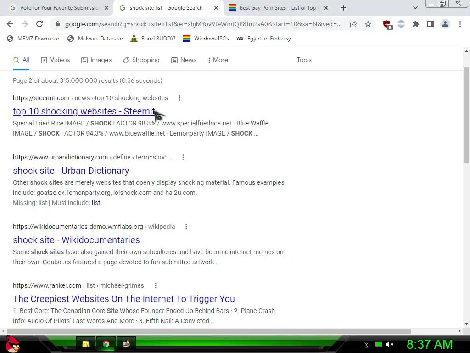The image size is (470, 353).
Task: Click the scroll up arrow of page
Action: (x=466, y=51)
